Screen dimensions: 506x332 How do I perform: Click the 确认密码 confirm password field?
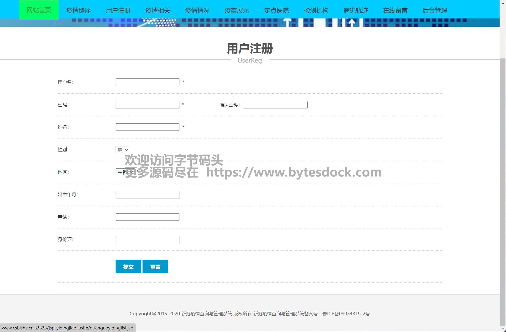(x=276, y=105)
